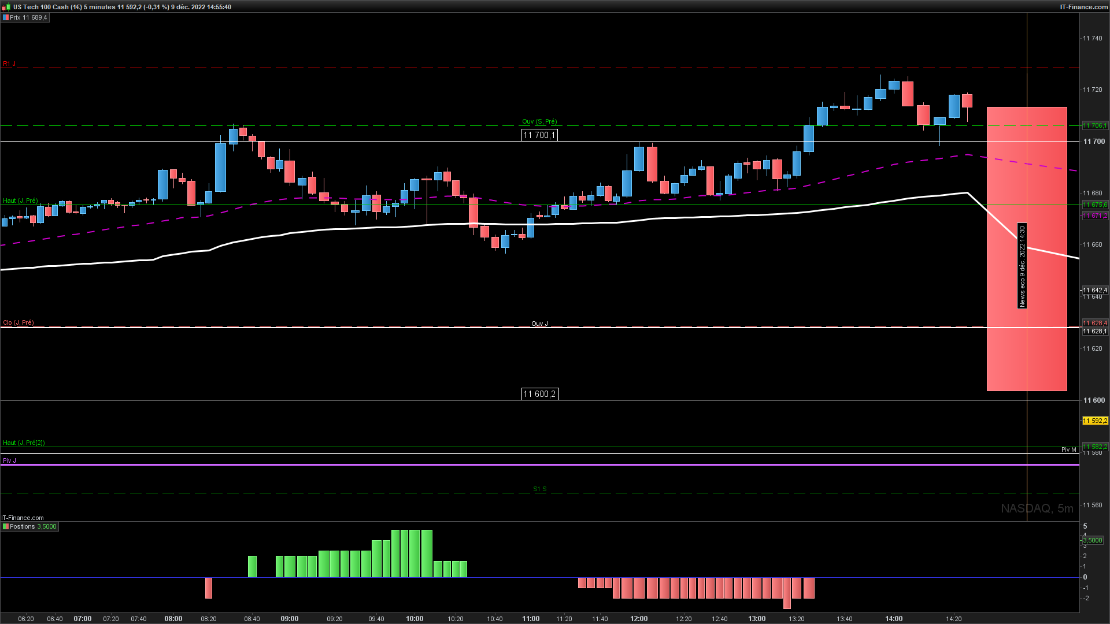Click the Positions indicator color icon

pos(5,527)
